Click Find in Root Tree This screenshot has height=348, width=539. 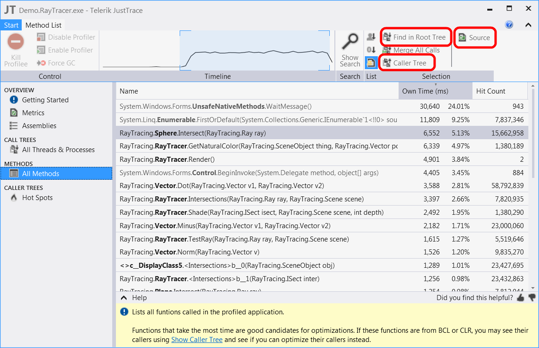tap(415, 37)
